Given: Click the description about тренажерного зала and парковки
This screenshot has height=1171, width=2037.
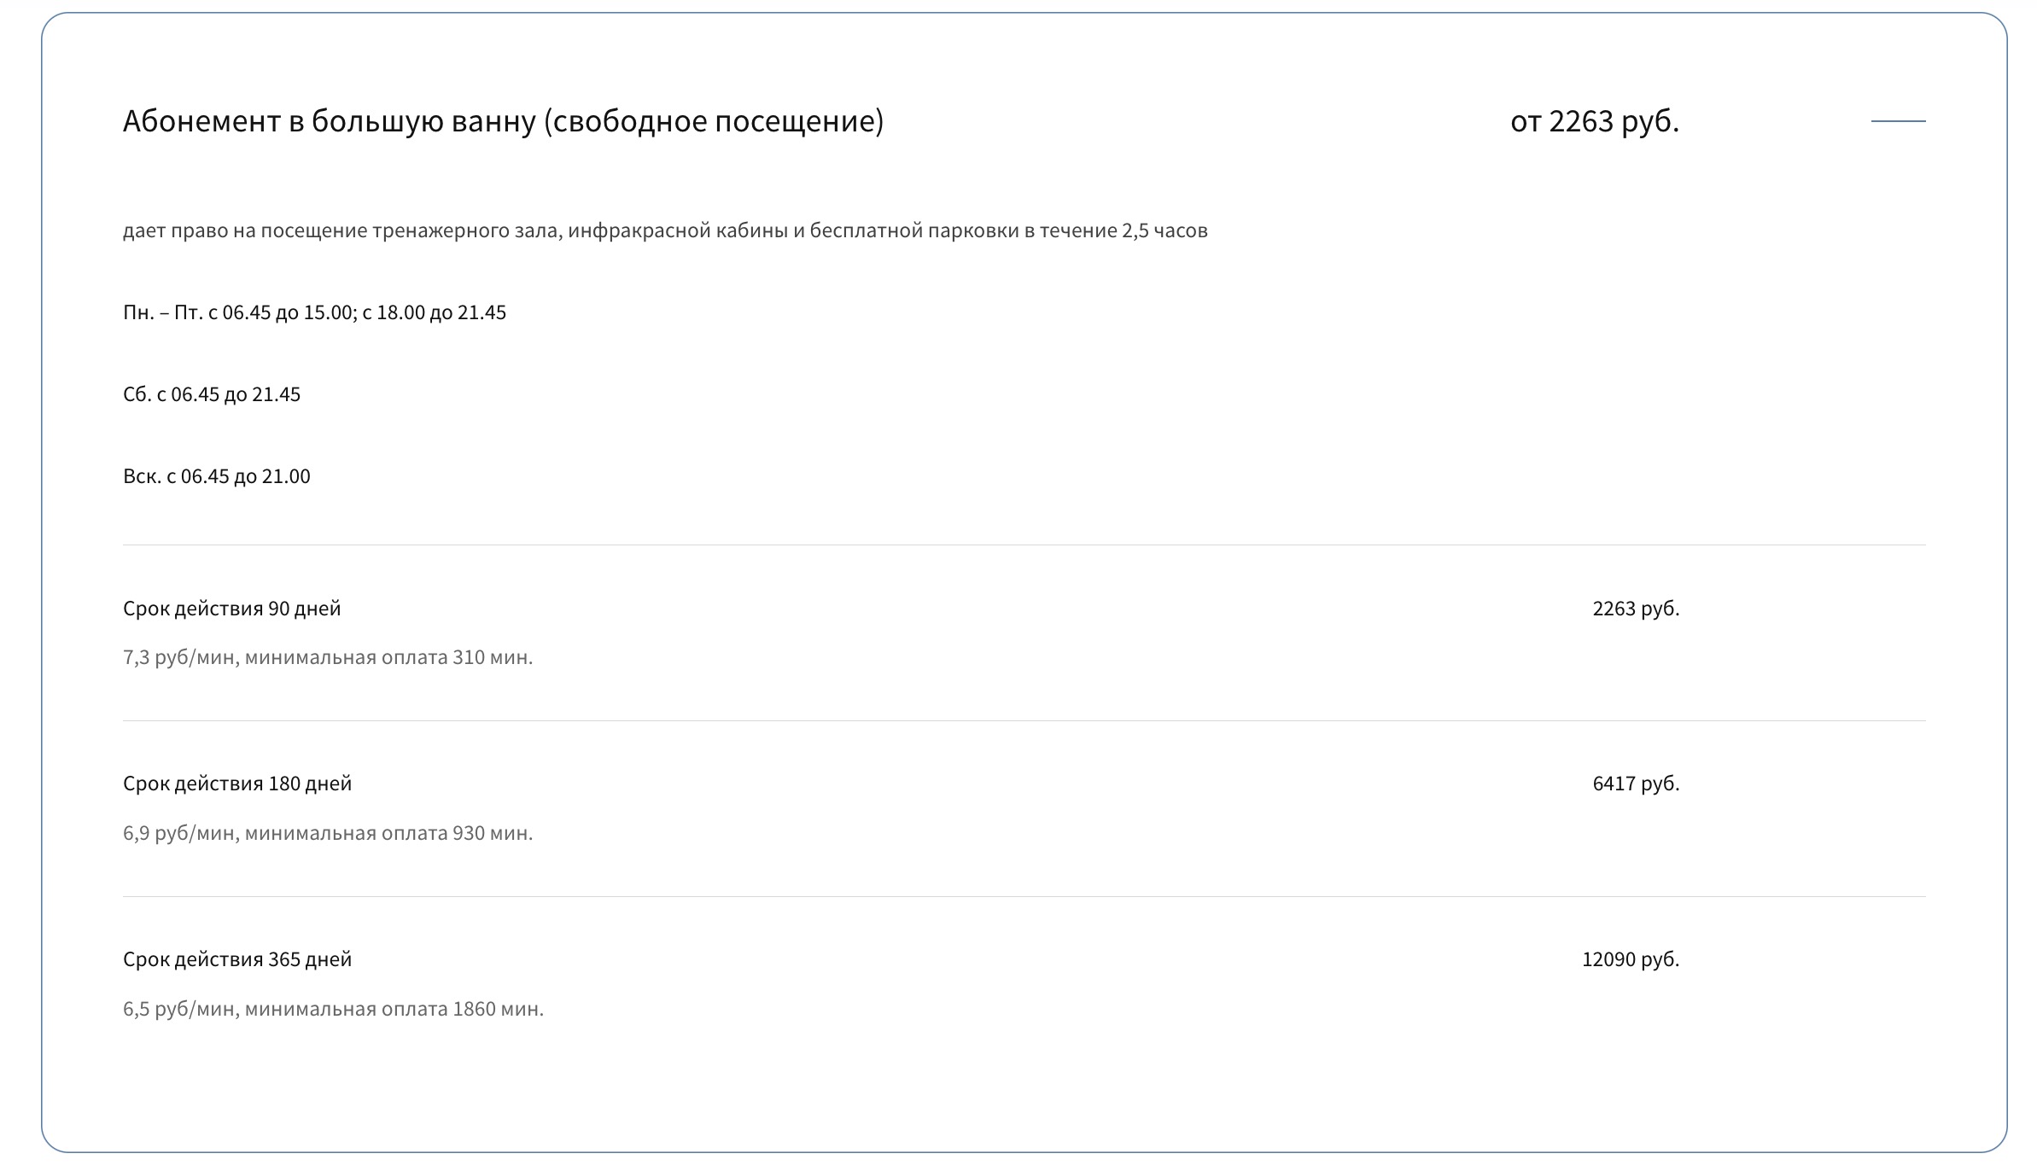Looking at the screenshot, I should (x=665, y=230).
